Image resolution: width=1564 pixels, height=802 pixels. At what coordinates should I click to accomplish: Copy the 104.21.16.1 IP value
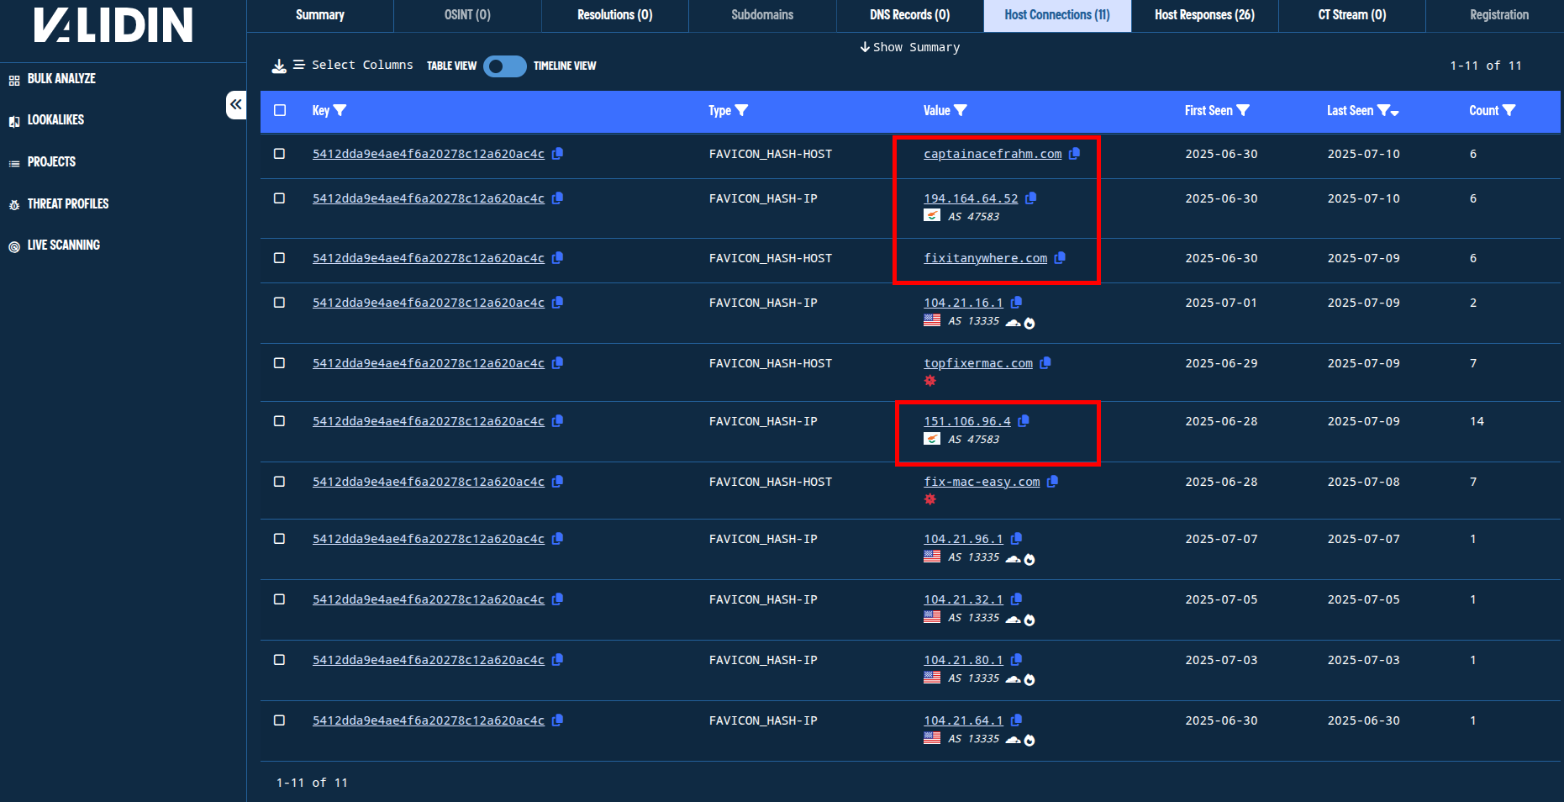coord(1016,303)
